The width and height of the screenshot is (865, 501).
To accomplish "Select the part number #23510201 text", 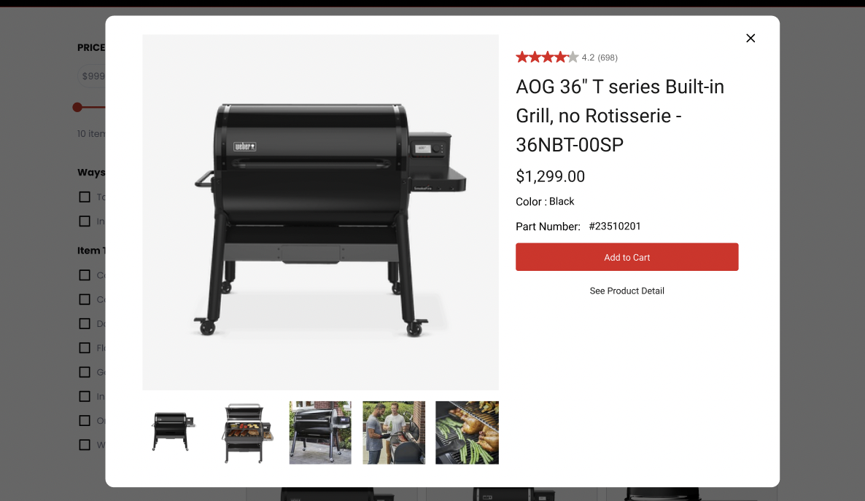I will point(615,226).
